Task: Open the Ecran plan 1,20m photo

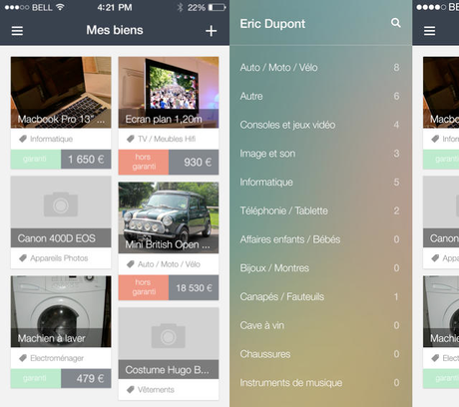Action: (x=169, y=92)
